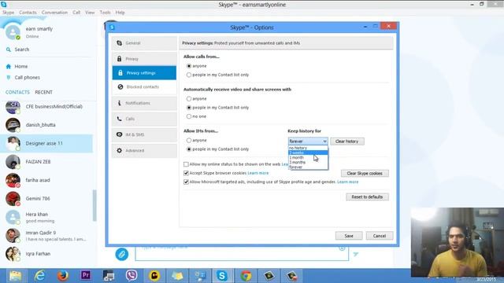Open Blocked contacts settings

144,87
